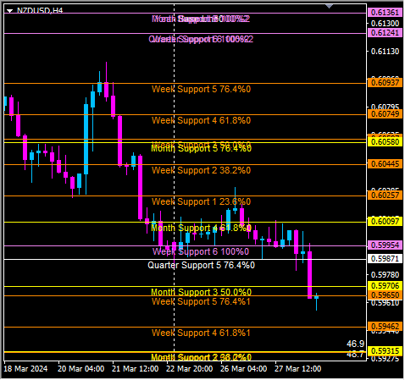Screen dimensions: 405x380
Task: Select the 0.59780 price scale value
Action: pyautogui.click(x=385, y=275)
